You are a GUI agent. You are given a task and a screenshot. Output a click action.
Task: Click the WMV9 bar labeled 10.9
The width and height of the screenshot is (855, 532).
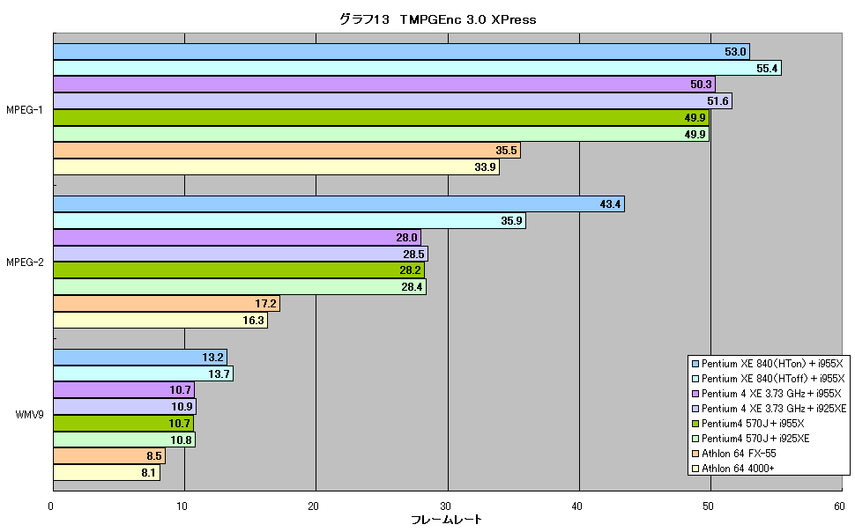[125, 407]
